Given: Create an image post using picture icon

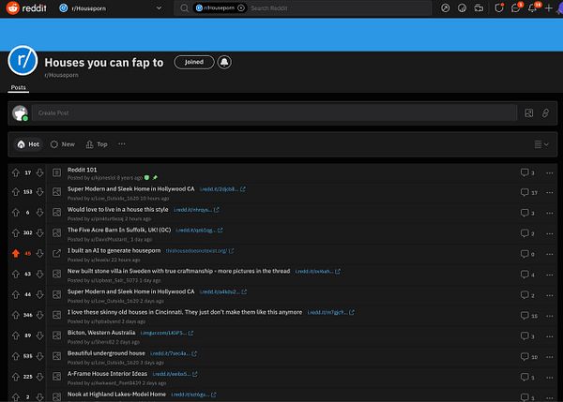Looking at the screenshot, I should point(528,113).
